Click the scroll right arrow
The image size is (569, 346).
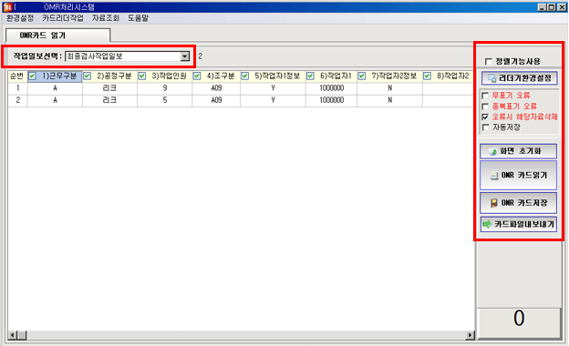pos(471,335)
